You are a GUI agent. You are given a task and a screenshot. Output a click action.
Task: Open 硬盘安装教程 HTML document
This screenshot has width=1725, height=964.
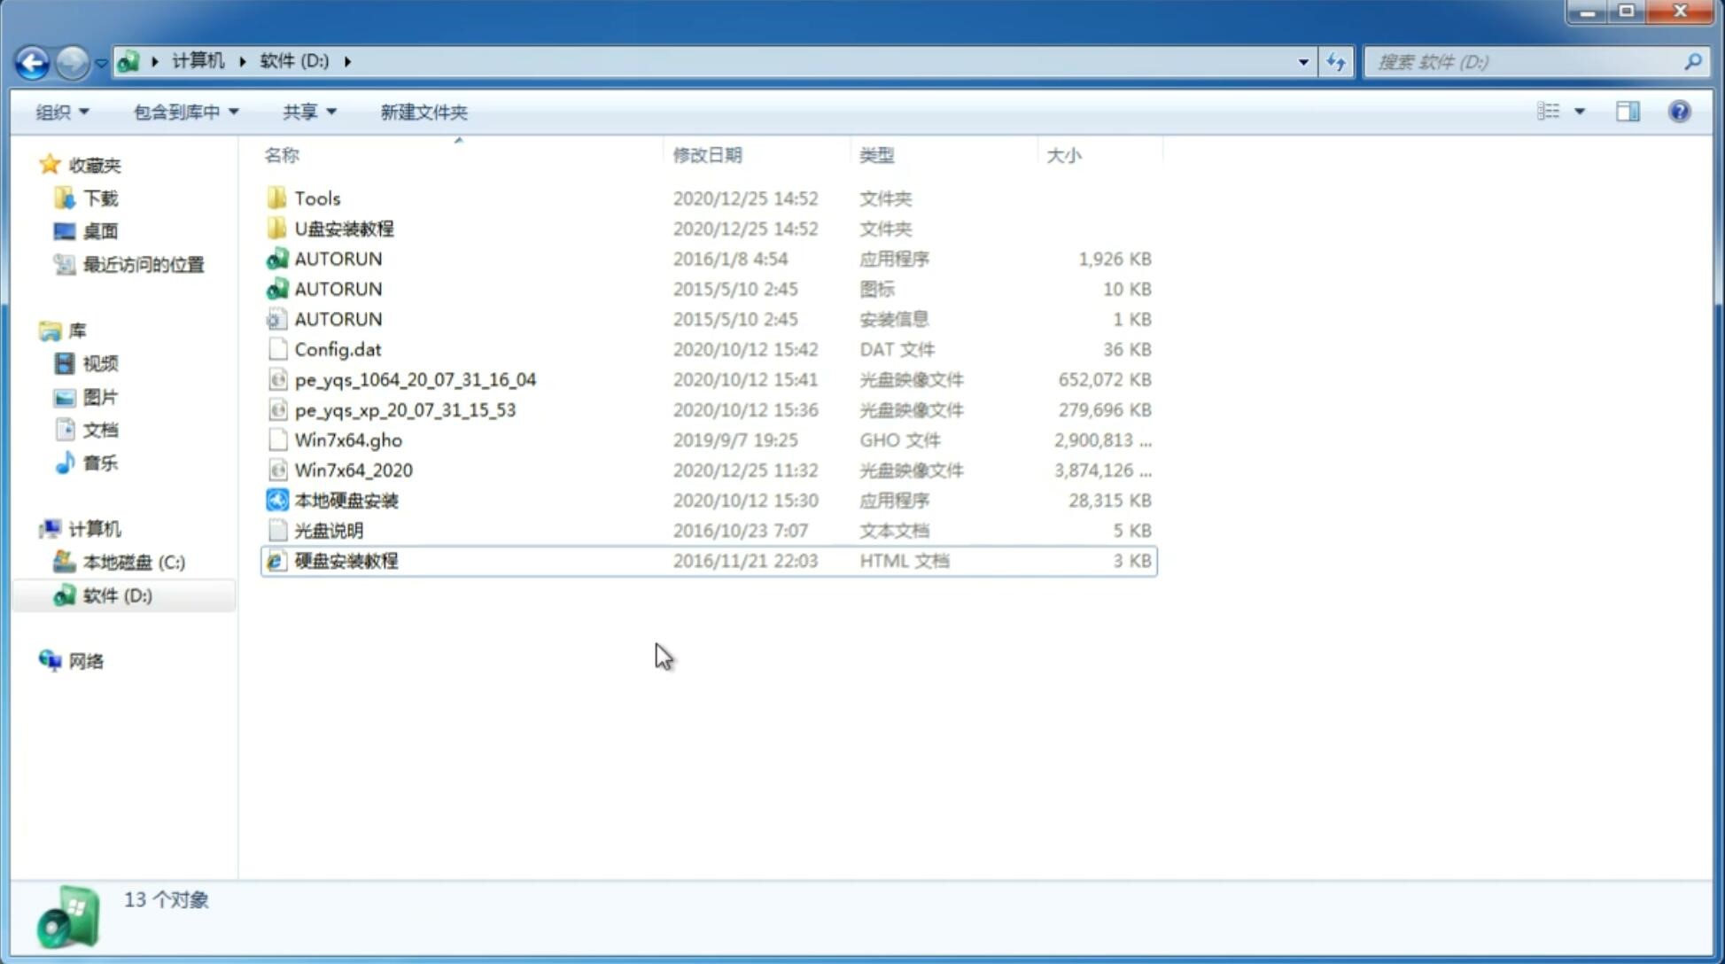pos(345,560)
